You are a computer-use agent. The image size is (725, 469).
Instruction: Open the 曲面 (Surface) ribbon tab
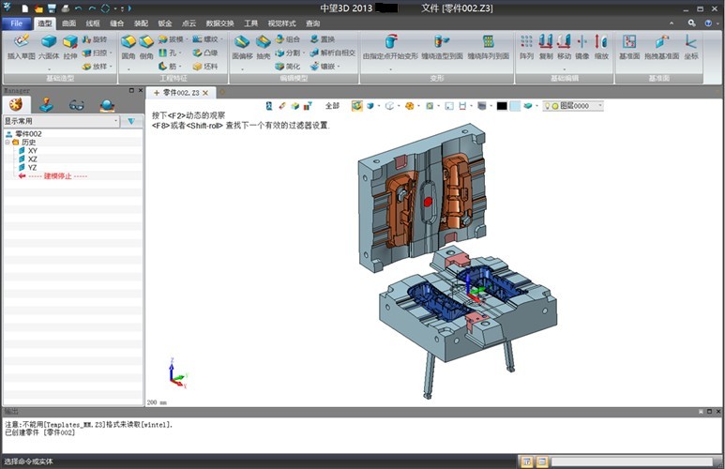click(x=69, y=23)
